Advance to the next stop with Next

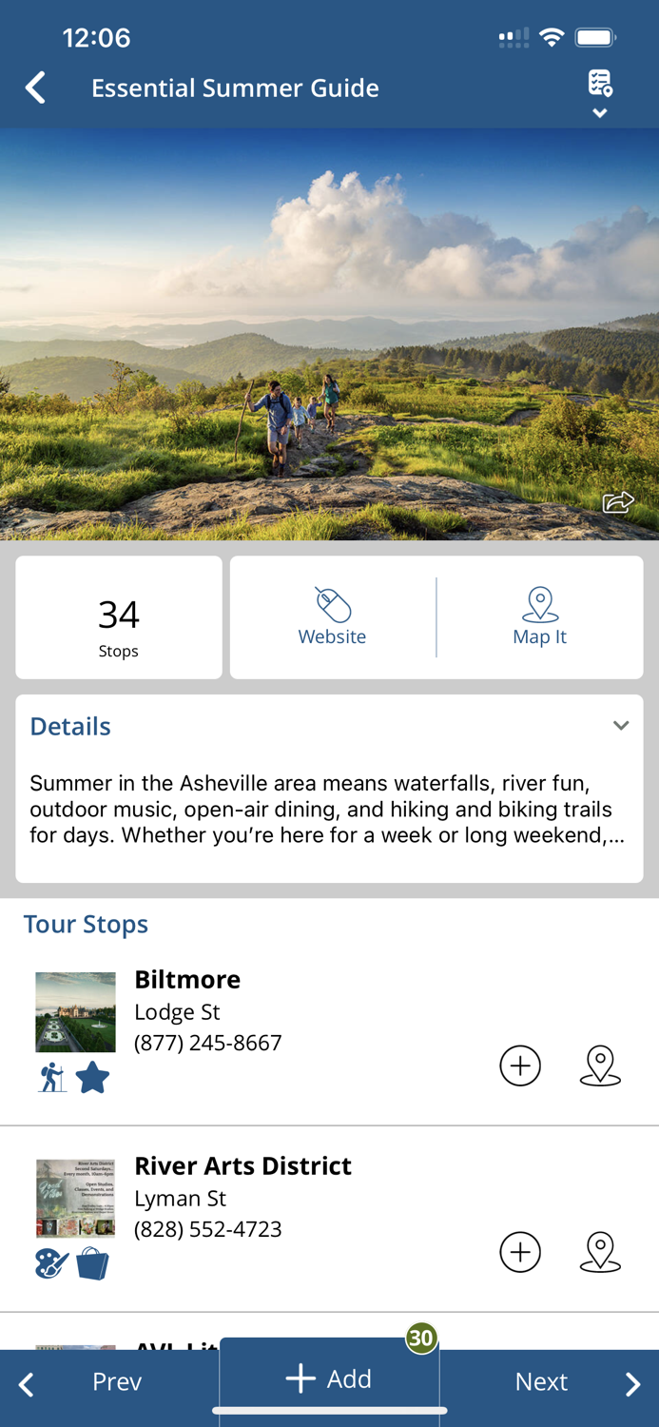pyautogui.click(x=541, y=1383)
